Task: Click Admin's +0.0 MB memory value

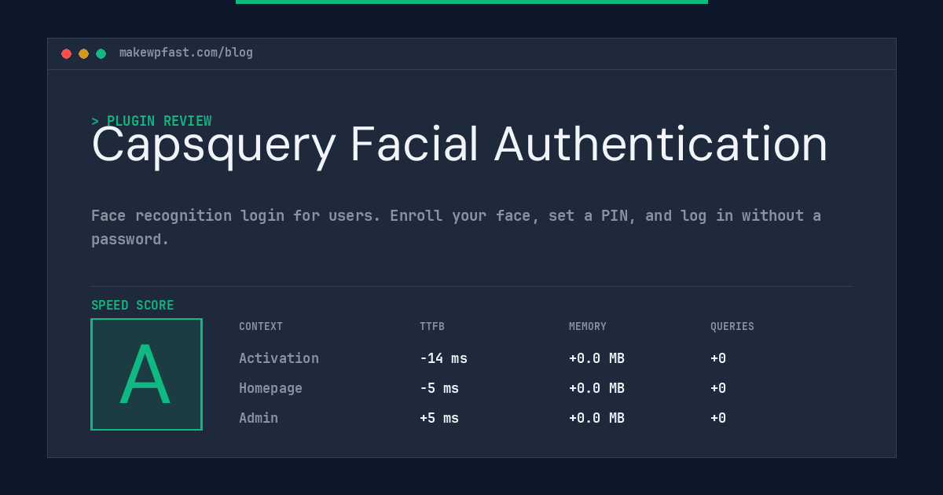Action: (596, 418)
